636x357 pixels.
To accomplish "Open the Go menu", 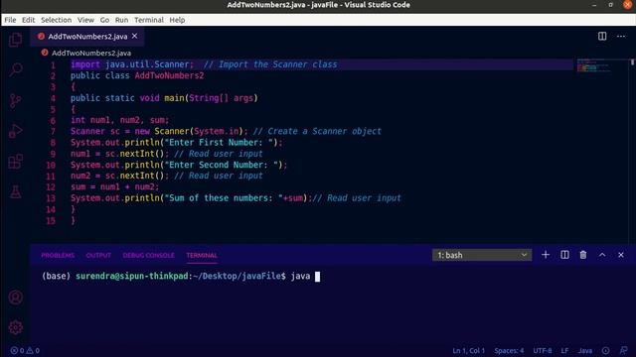I will pos(104,20).
